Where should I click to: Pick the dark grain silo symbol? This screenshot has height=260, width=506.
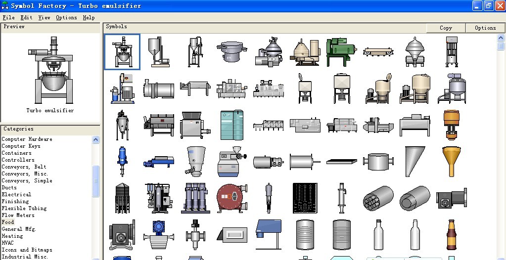pyautogui.click(x=122, y=198)
